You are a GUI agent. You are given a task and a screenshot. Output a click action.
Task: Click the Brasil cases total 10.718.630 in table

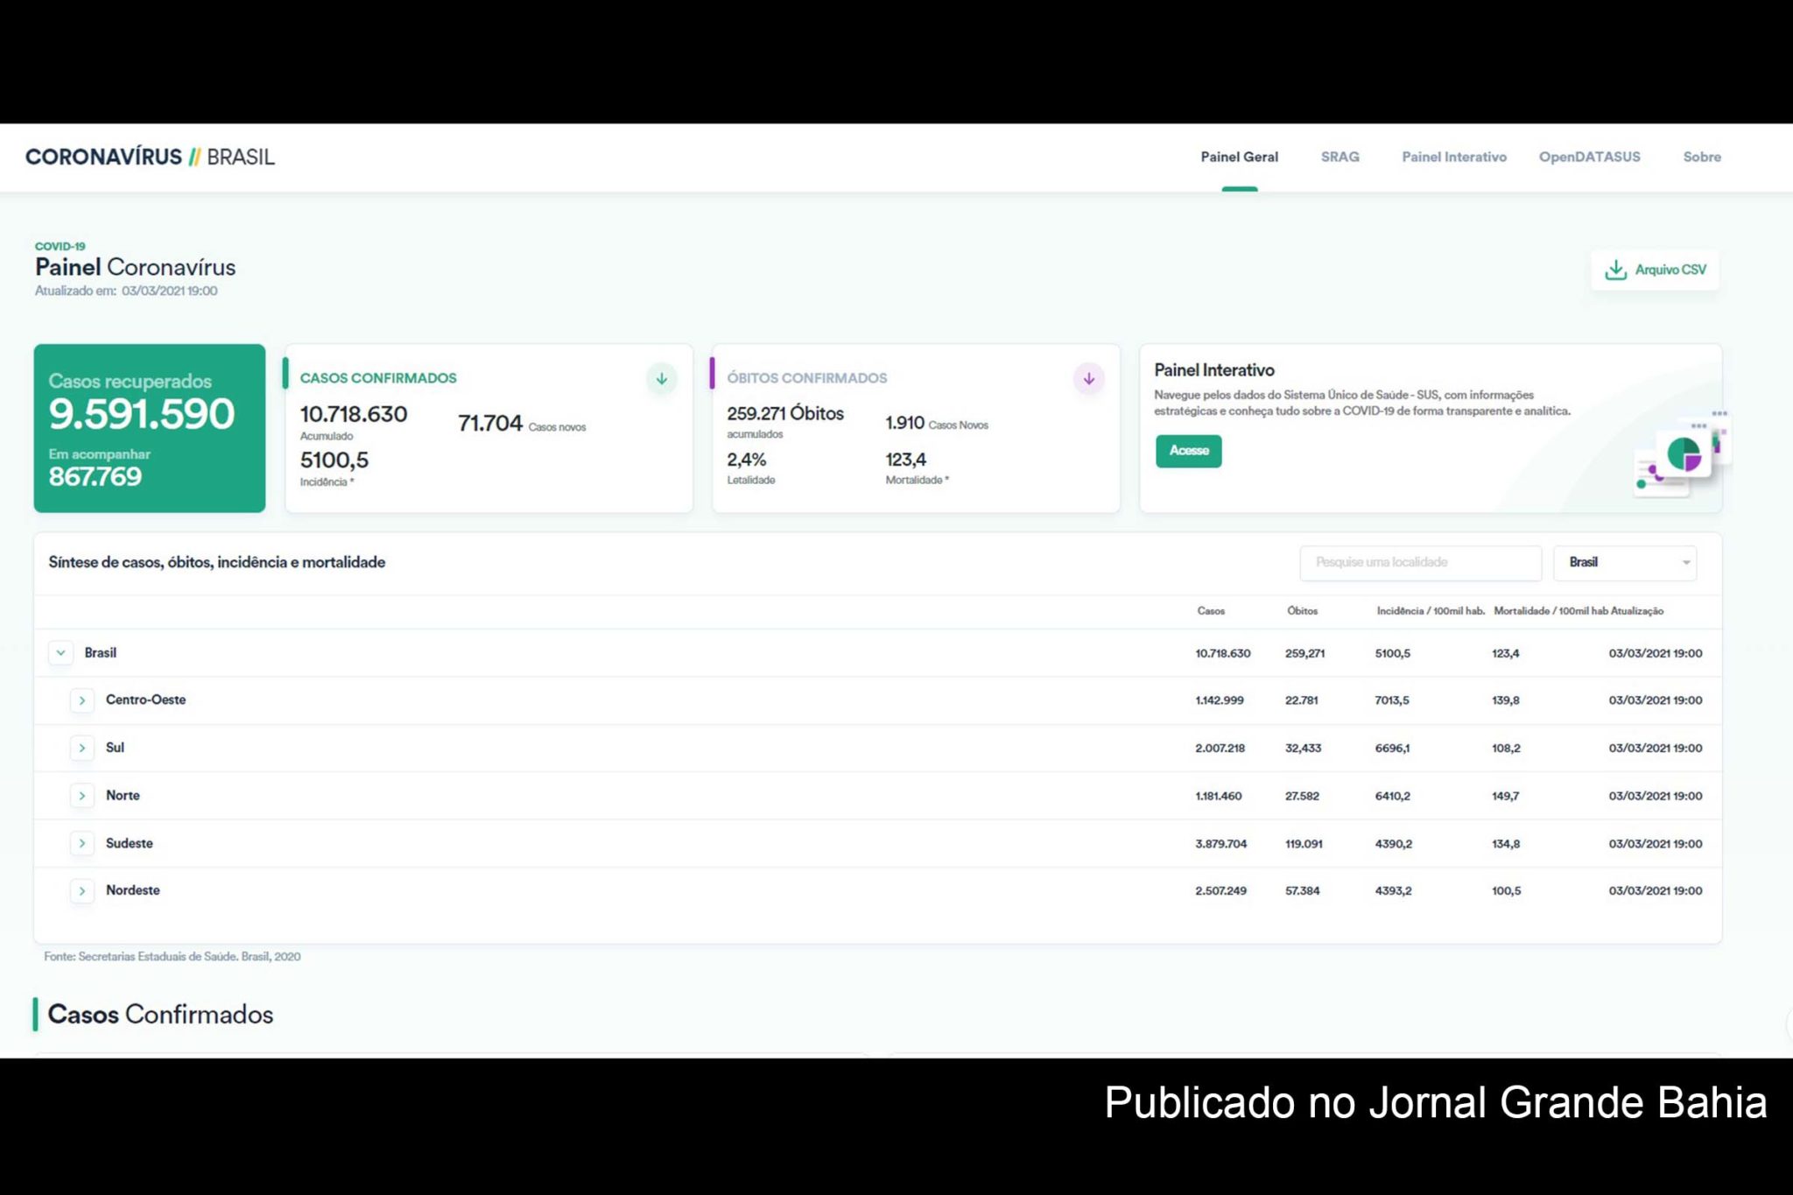pos(1223,654)
